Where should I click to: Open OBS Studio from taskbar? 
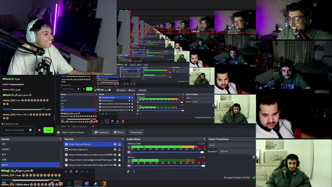[x=78, y=184]
